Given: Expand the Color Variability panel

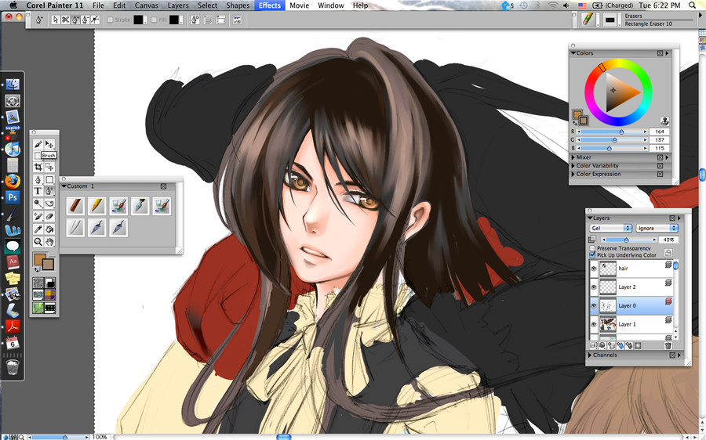Looking at the screenshot, I should pos(573,166).
